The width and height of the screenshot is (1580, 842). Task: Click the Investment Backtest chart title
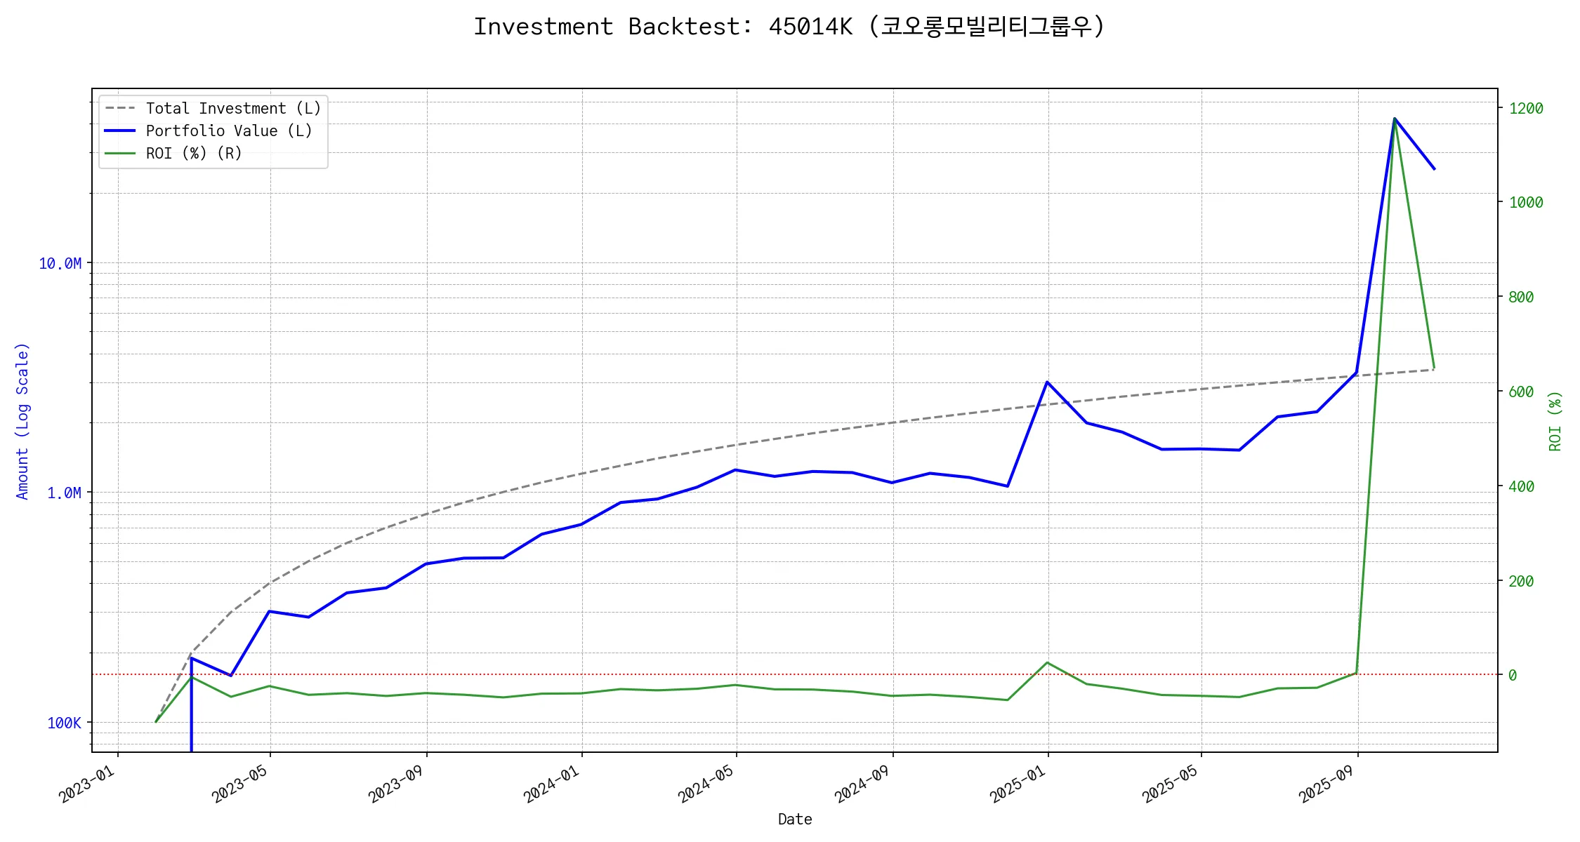click(x=789, y=27)
